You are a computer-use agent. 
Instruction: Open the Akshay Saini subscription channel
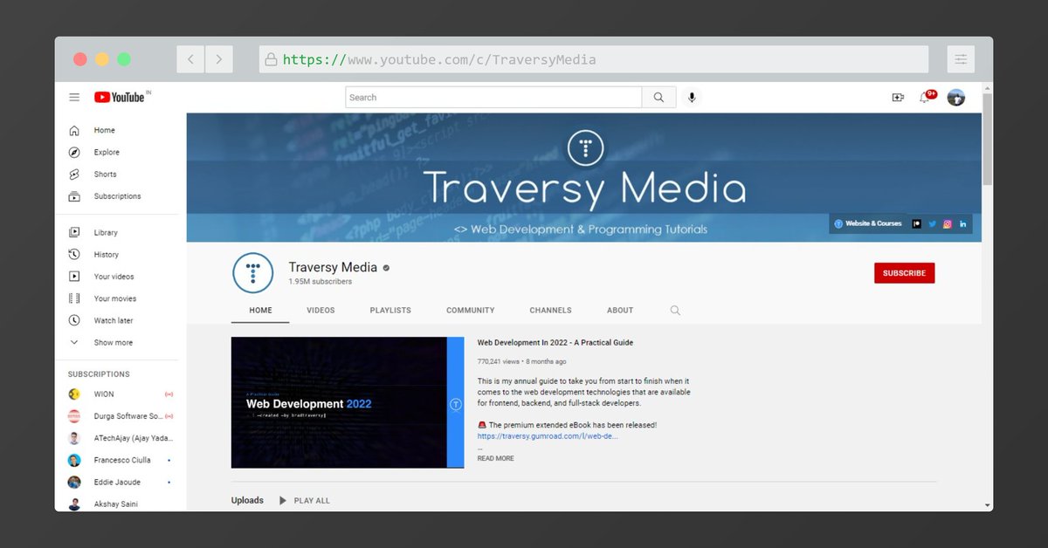(116, 504)
